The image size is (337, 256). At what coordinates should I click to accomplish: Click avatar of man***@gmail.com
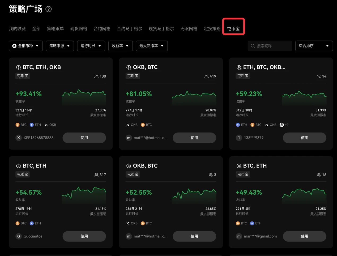(x=239, y=236)
